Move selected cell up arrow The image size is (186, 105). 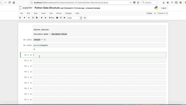tap(42, 18)
